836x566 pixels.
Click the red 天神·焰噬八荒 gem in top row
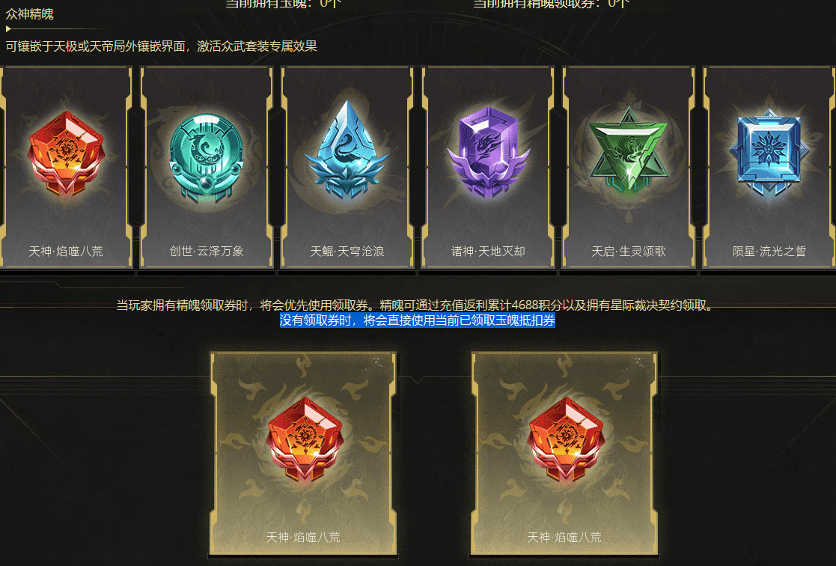(66, 153)
